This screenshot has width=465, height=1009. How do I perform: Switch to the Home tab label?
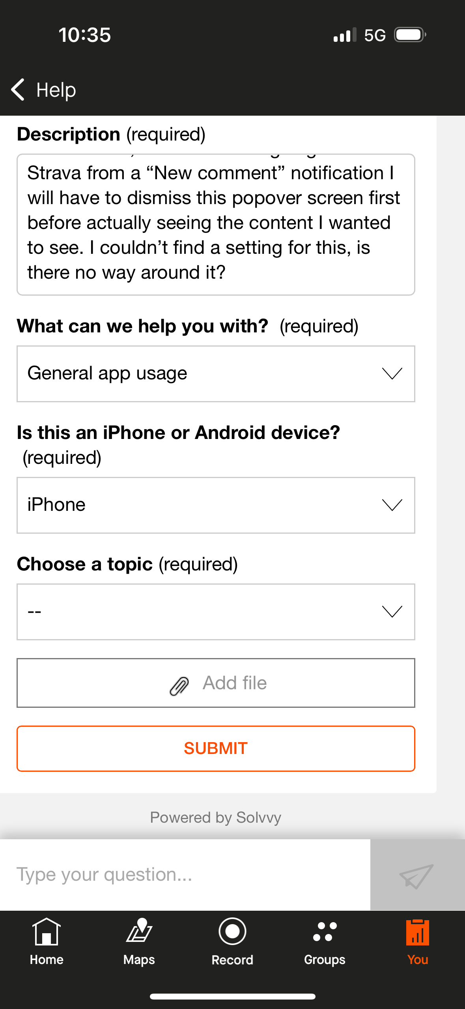pos(47,960)
